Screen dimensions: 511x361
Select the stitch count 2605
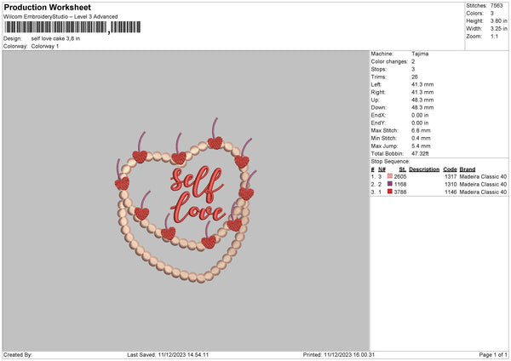[400, 176]
